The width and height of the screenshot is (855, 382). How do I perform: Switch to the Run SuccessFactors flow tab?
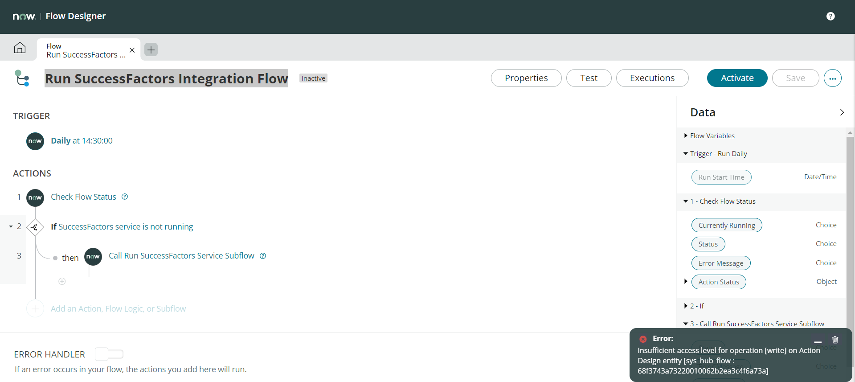pyautogui.click(x=86, y=50)
